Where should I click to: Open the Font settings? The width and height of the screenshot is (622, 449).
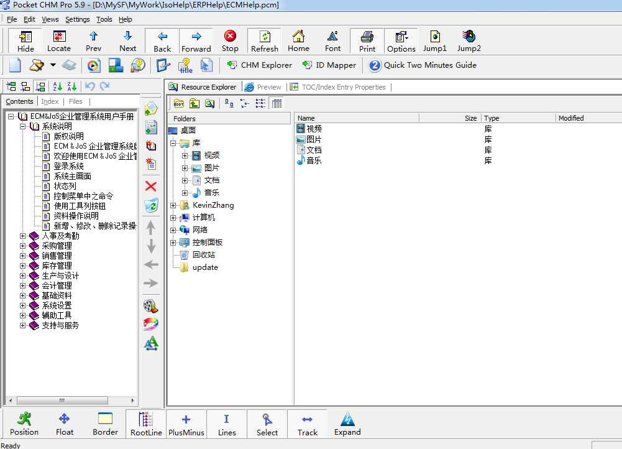332,41
